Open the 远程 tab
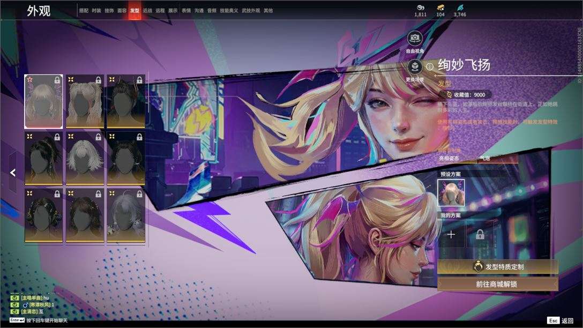This screenshot has height=328, width=583. pos(160,11)
